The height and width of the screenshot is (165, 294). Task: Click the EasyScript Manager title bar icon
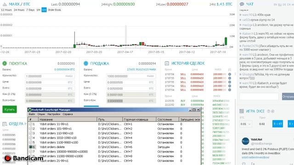[x=29, y=110]
